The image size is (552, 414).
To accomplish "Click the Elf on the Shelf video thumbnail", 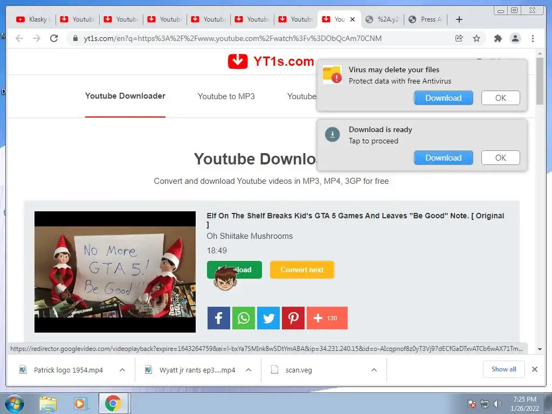I will click(x=115, y=272).
